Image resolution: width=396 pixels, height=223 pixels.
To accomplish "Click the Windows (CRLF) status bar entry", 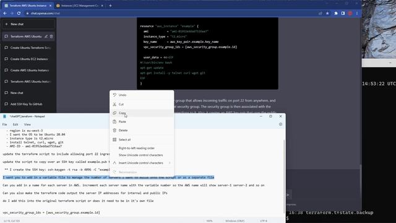I will point(235,221).
